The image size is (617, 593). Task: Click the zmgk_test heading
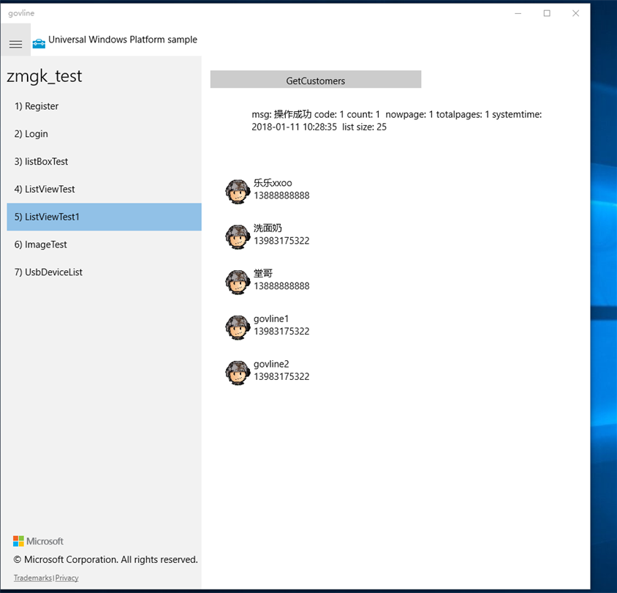pos(45,76)
